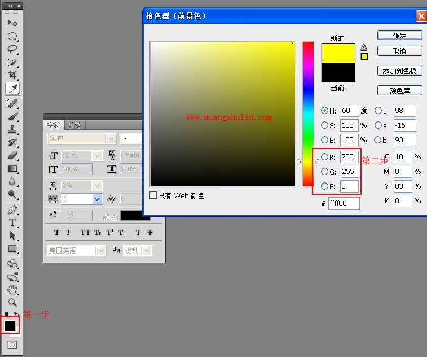Image resolution: width=427 pixels, height=357 pixels.
Task: Click the 确定 button
Action: click(x=399, y=35)
